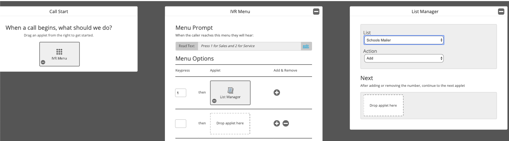
Task: Remove the IVR Menu applet using its minus icon
Action: click(x=43, y=62)
